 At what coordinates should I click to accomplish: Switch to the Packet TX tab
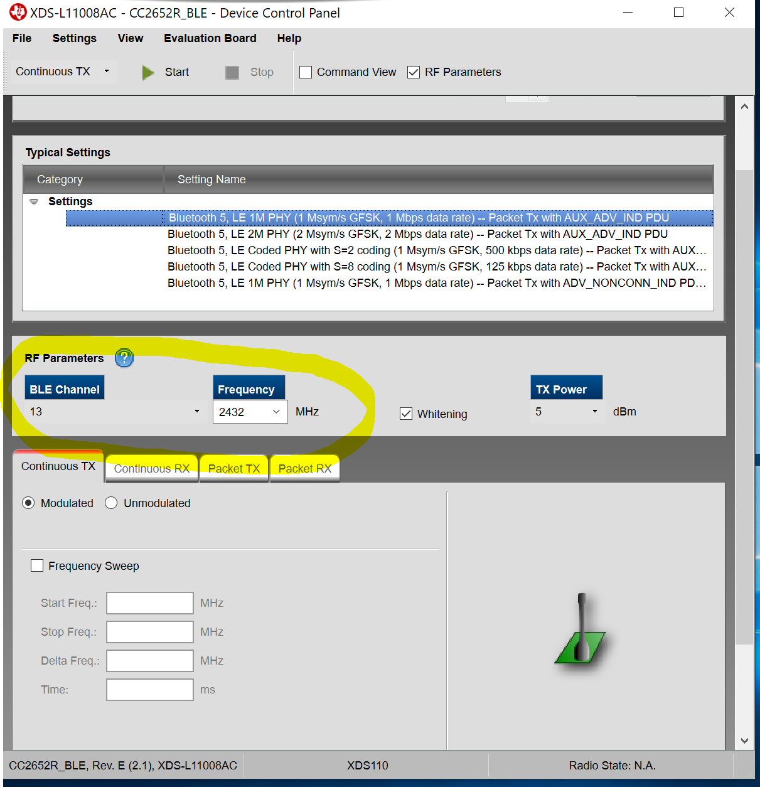234,469
